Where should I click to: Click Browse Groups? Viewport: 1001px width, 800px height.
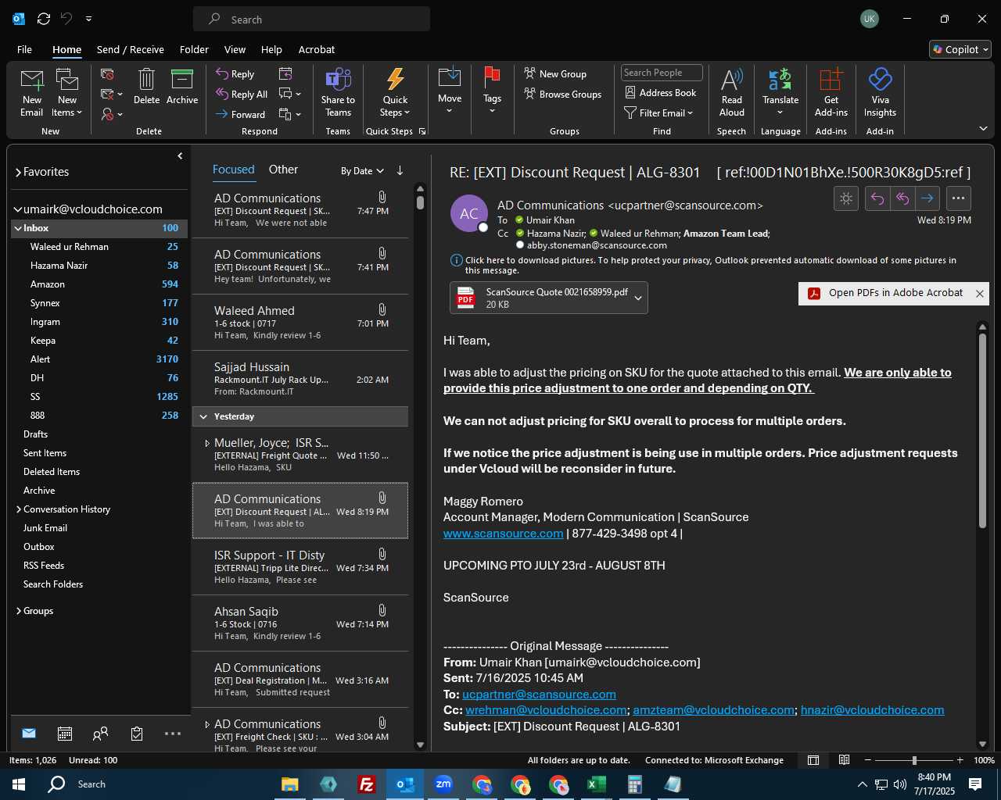point(562,94)
